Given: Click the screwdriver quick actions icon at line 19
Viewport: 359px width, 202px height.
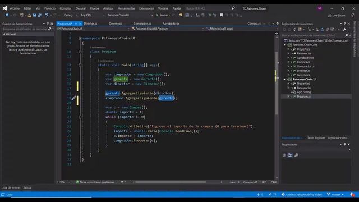Looking at the screenshot, I should pyautogui.click(x=73, y=98).
